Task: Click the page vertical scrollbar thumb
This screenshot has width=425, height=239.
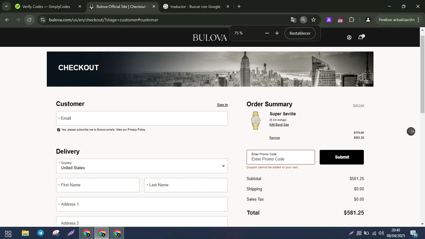Action: click(x=422, y=74)
